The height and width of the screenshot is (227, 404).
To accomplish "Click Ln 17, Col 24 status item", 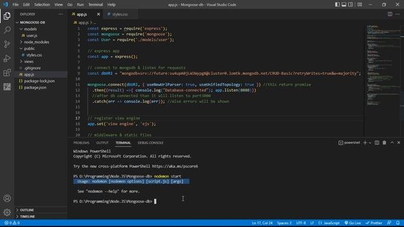I will click(x=262, y=223).
